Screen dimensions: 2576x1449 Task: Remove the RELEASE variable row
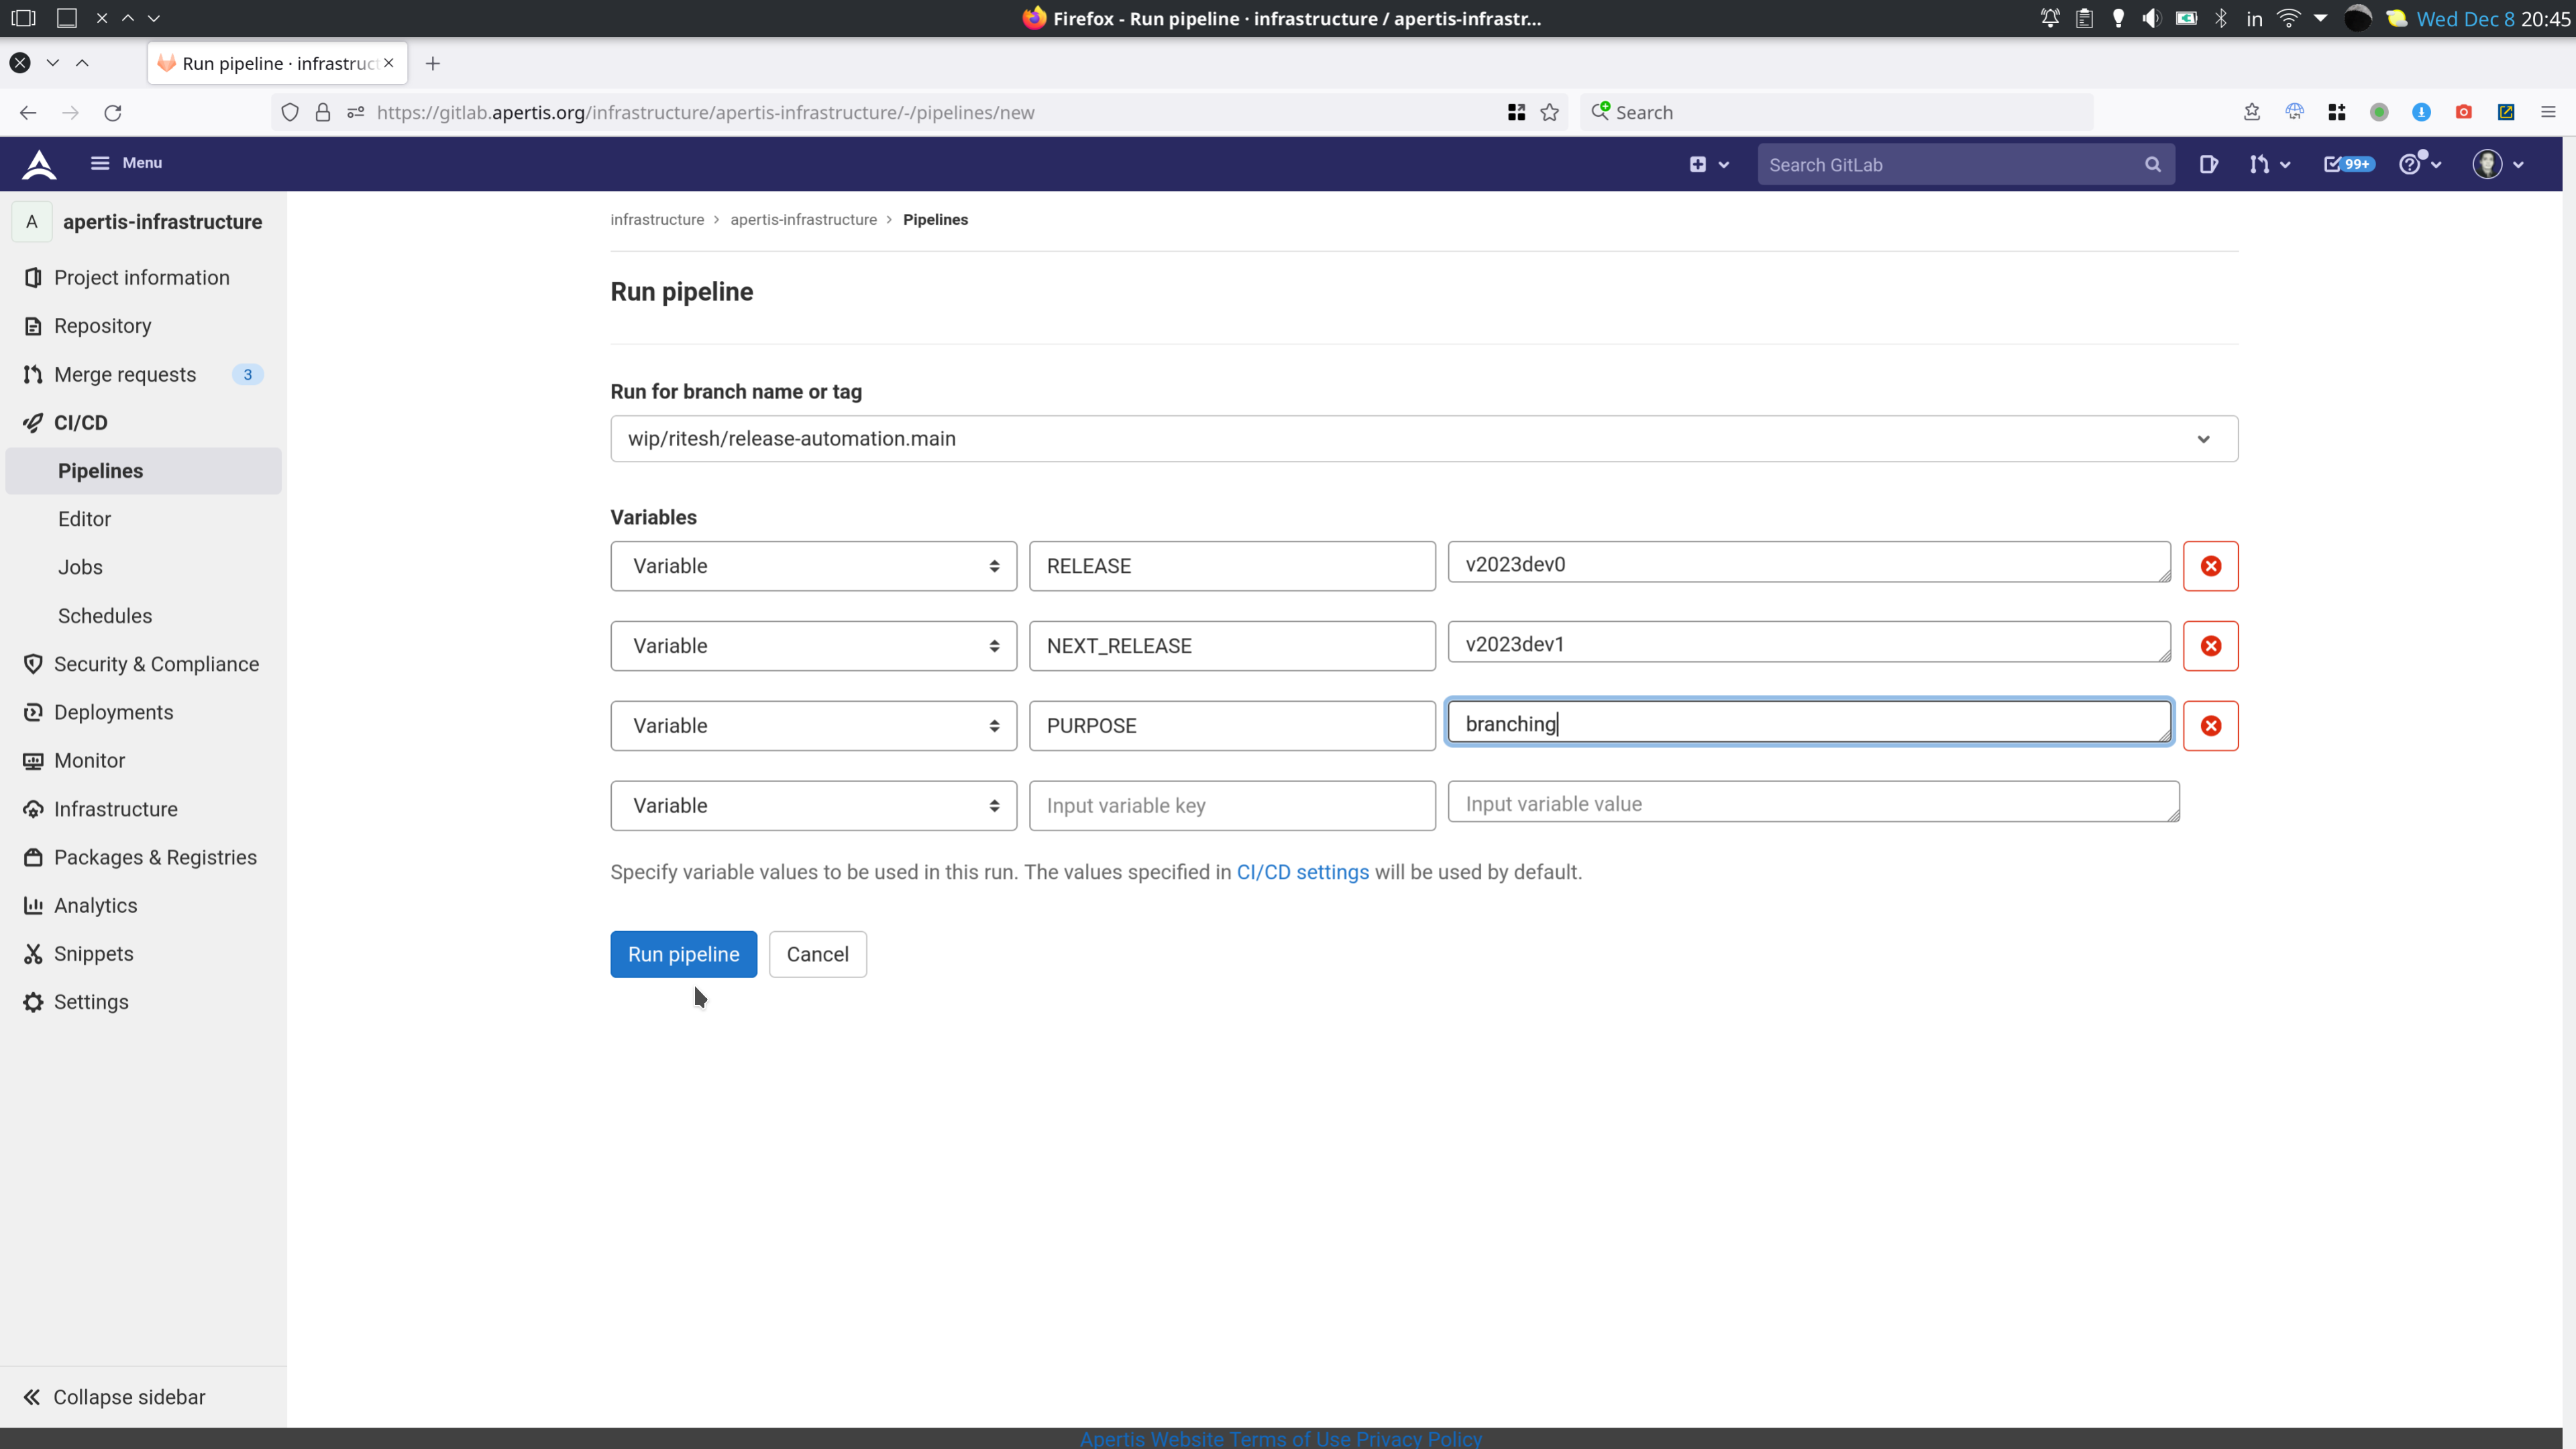tap(2210, 566)
